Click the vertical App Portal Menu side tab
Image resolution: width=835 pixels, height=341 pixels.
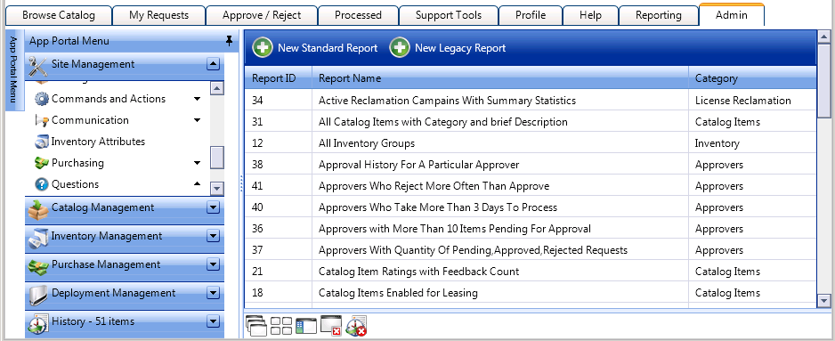click(14, 70)
